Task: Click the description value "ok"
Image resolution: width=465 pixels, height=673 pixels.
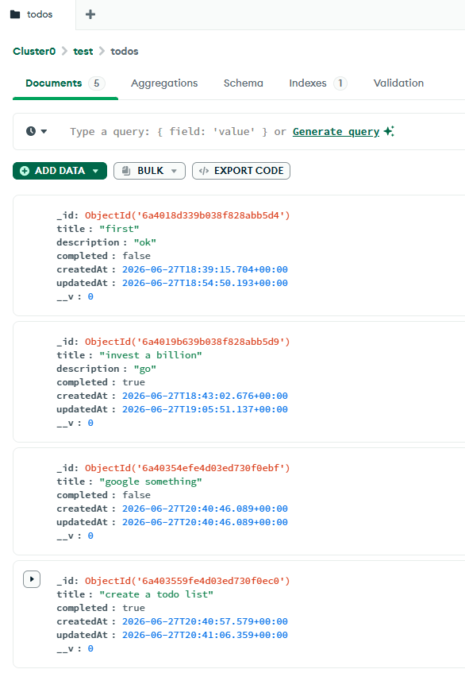Action: [x=145, y=242]
